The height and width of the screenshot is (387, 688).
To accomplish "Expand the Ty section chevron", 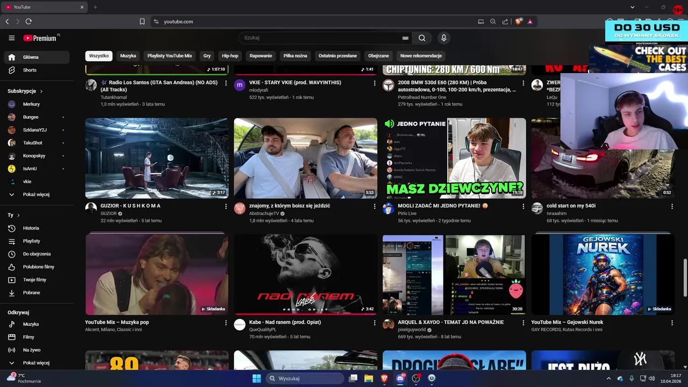I will click(18, 215).
